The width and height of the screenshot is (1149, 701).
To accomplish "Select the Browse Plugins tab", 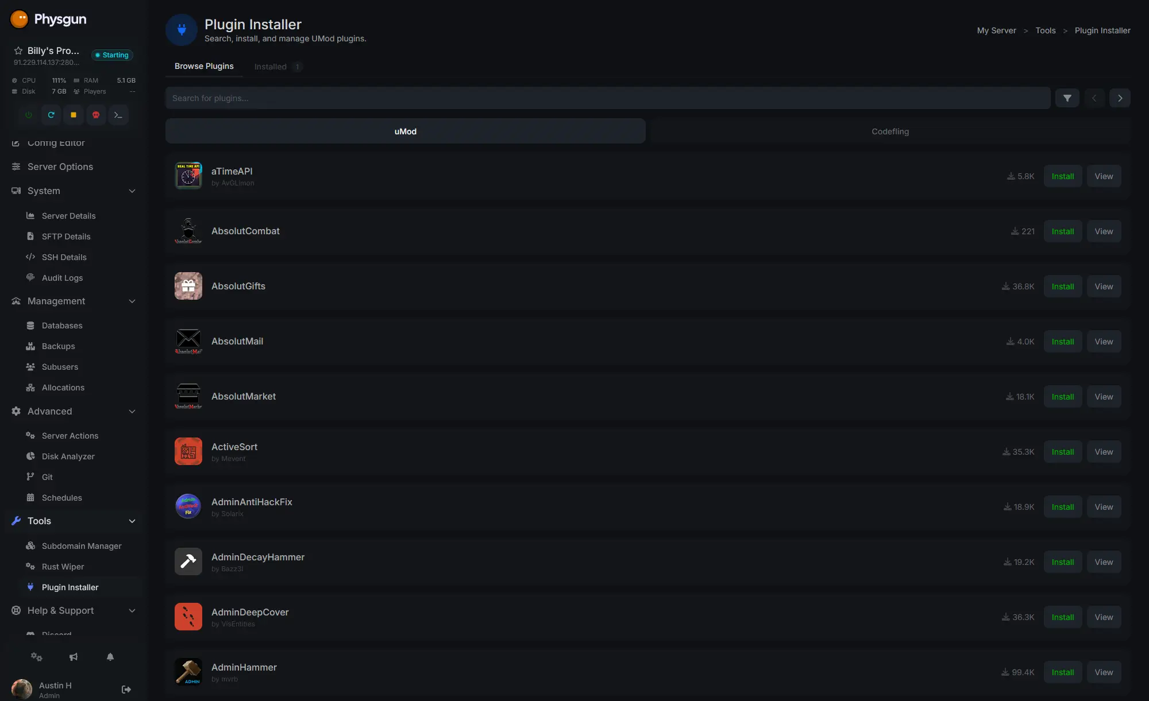I will 204,66.
